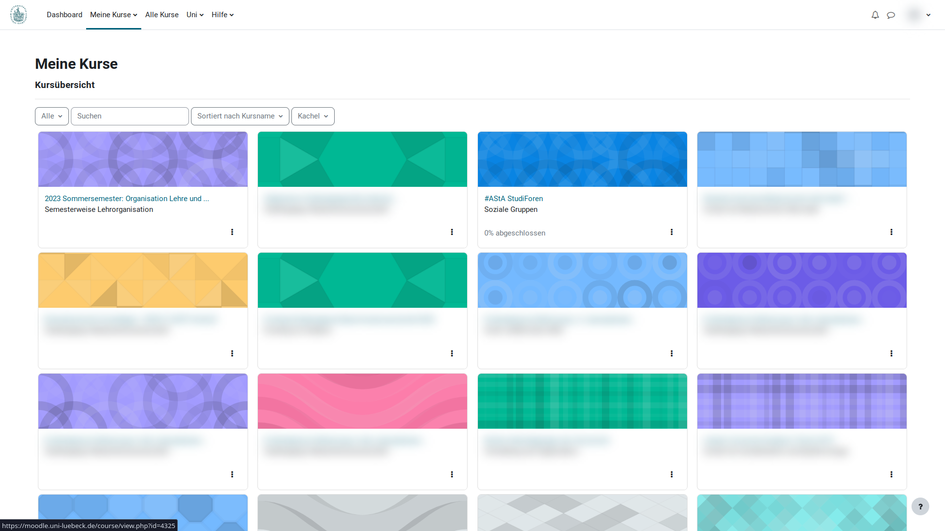Open actions menu for 2023 Sommersemester course

[x=232, y=232]
